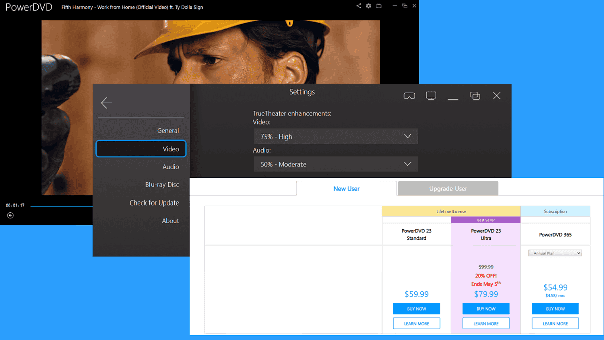Go back using the Settings back arrow
Screen dimensions: 604x340
(x=106, y=103)
